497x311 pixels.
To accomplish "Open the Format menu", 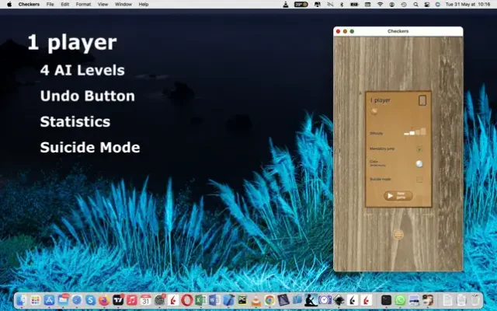I will click(x=83, y=5).
